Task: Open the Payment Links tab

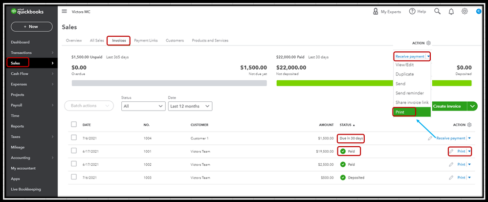Action: point(146,41)
